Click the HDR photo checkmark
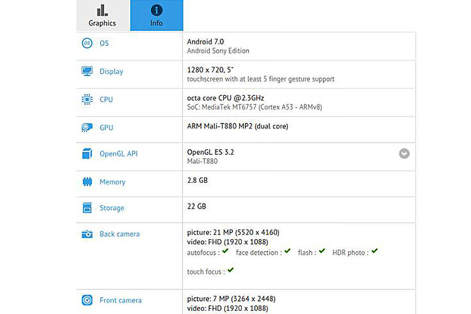 pos(374,252)
